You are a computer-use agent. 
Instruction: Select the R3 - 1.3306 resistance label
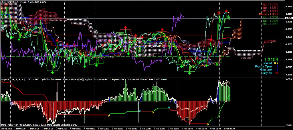coord(271,5)
